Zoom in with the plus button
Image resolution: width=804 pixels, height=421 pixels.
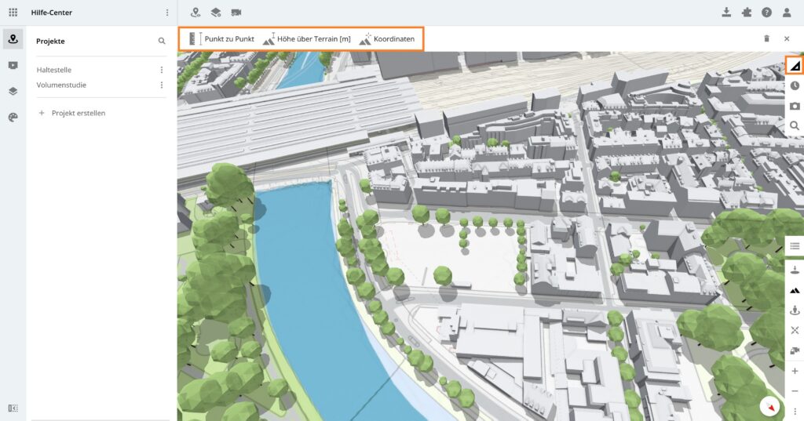(795, 371)
